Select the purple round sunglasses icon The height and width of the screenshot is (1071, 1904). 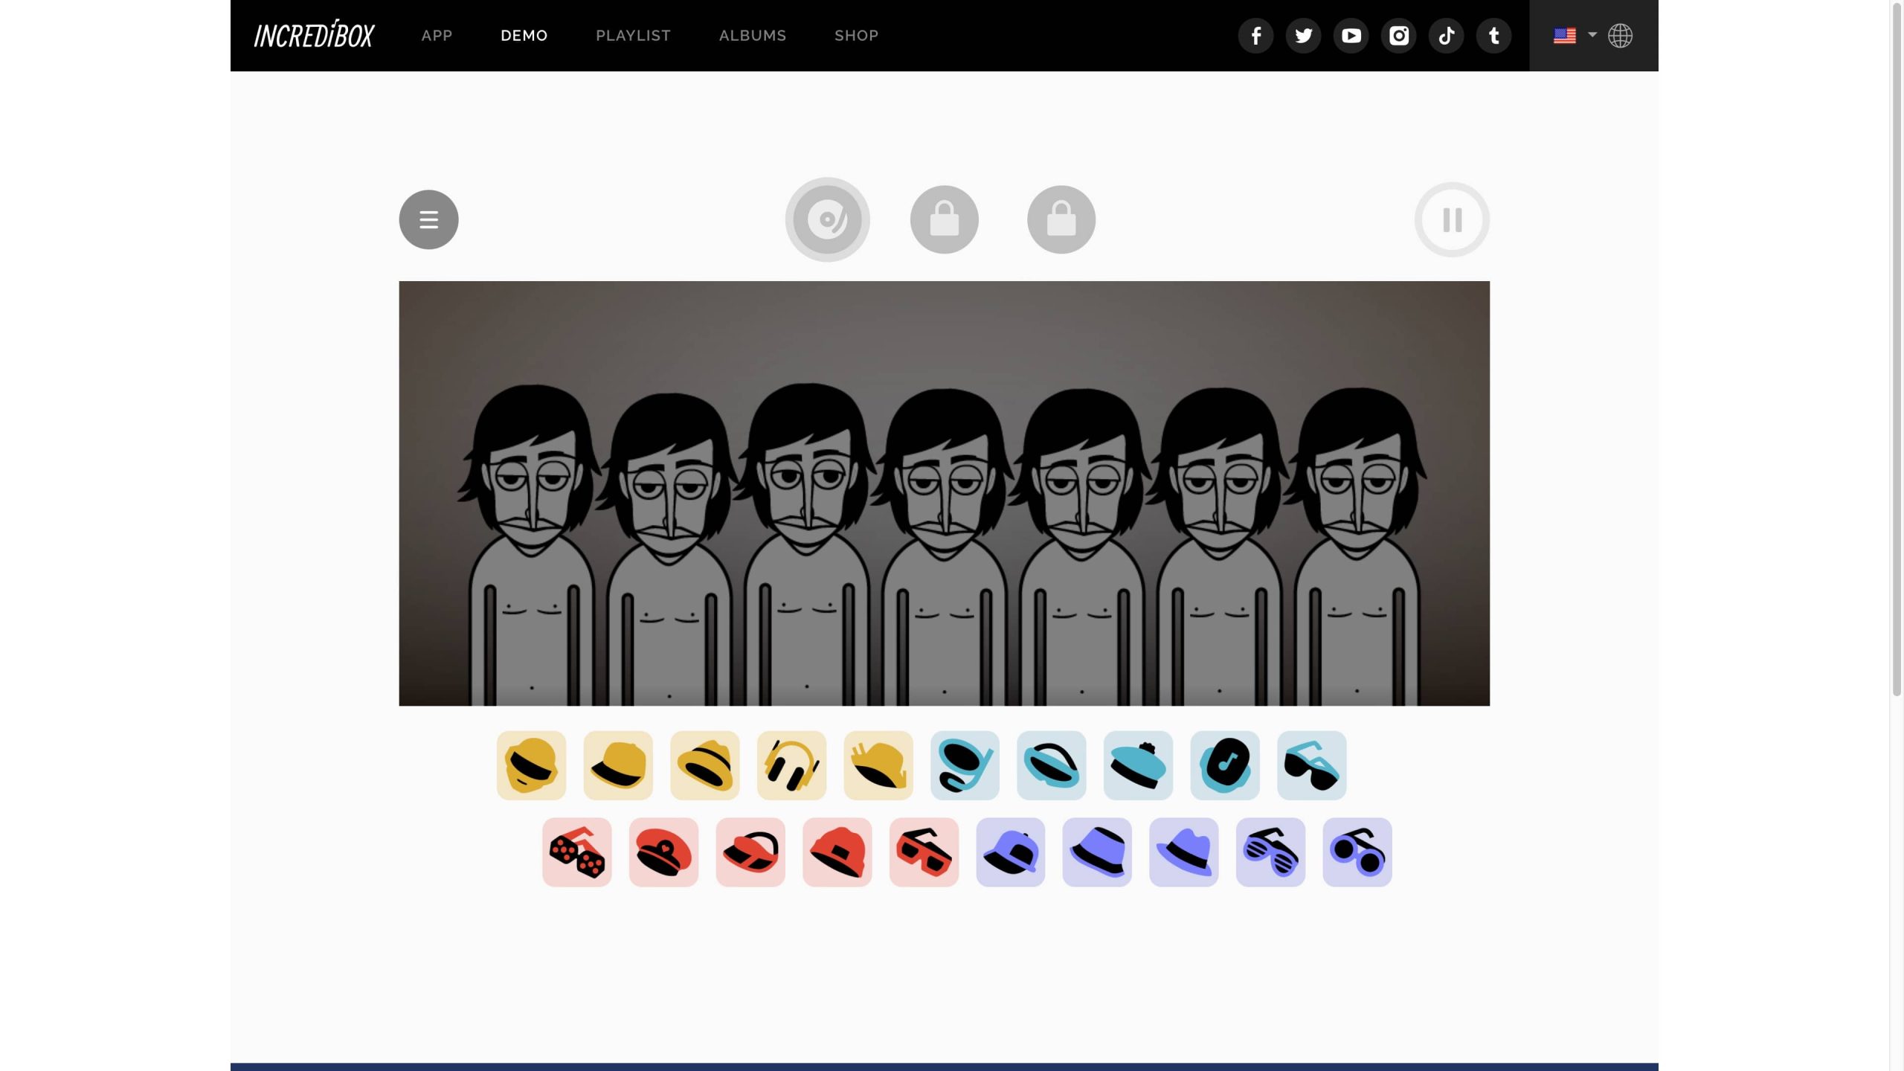pyautogui.click(x=1357, y=852)
